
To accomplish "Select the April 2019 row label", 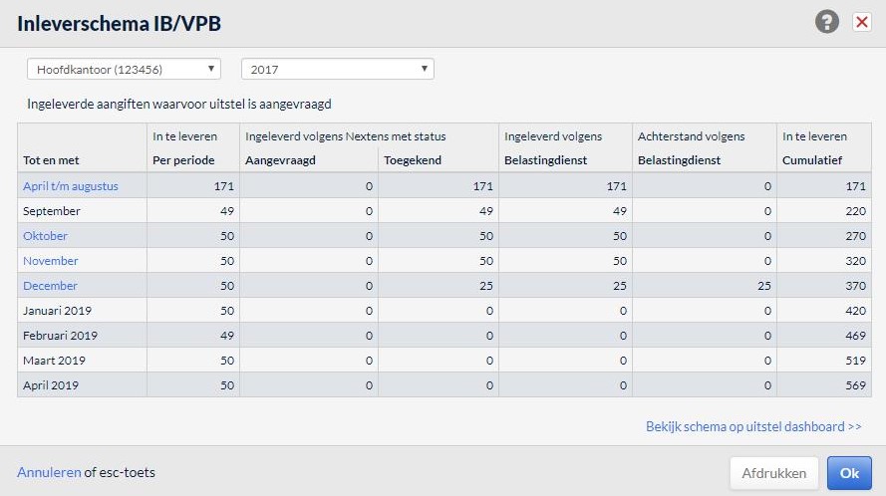I will [51, 384].
